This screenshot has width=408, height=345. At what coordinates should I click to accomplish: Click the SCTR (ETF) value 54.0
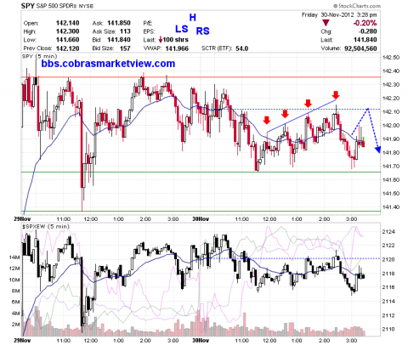click(242, 48)
